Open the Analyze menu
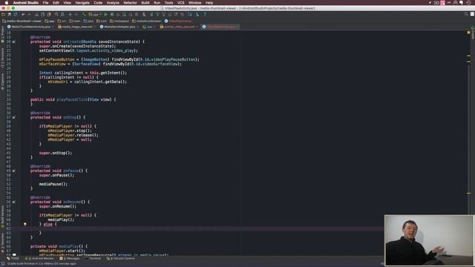 (113, 3)
